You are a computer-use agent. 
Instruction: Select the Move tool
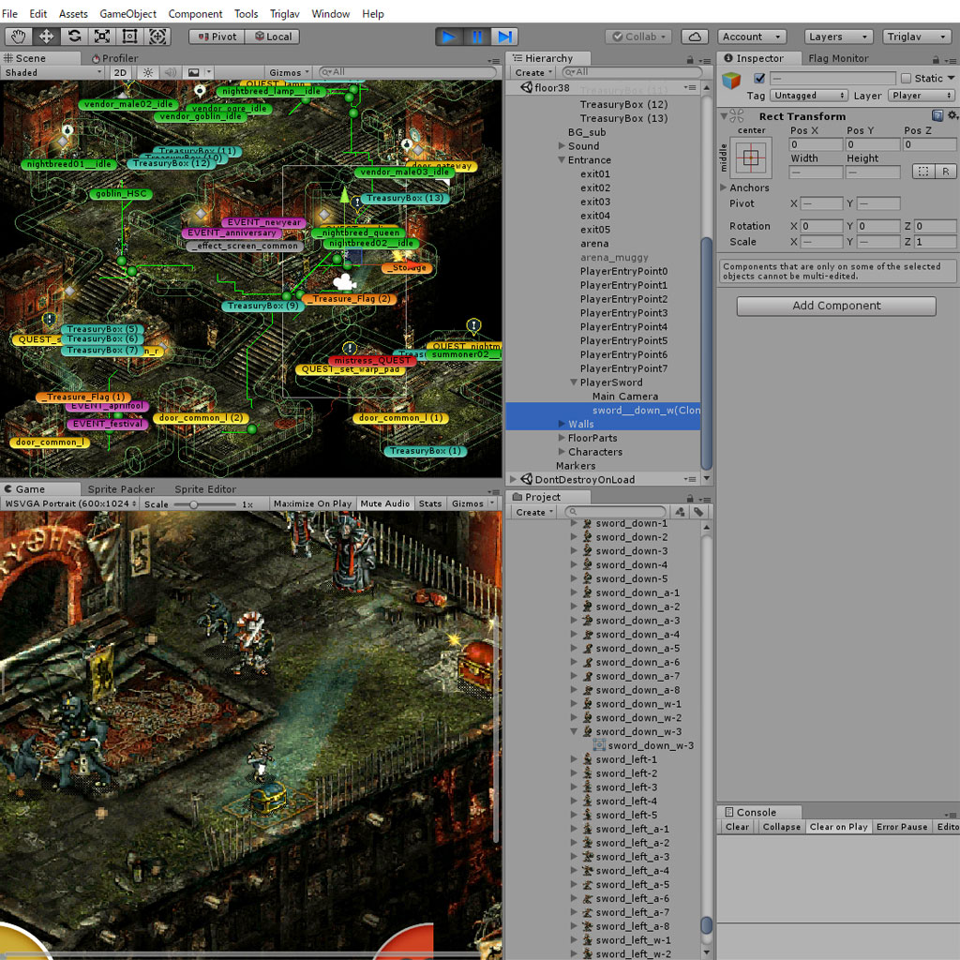pos(46,37)
